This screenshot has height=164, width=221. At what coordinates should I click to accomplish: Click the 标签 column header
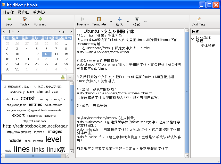205,31
